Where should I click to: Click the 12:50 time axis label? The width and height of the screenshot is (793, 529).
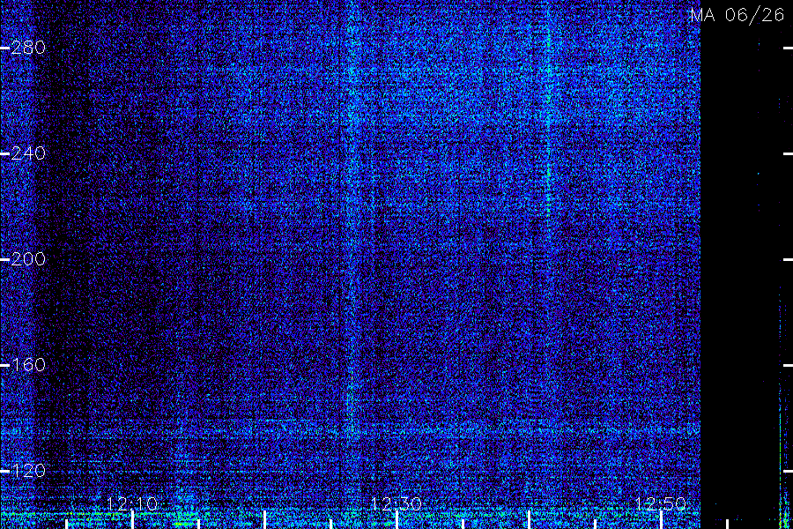(661, 503)
